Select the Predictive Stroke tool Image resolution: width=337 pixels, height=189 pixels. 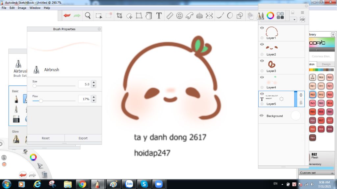(x=230, y=16)
